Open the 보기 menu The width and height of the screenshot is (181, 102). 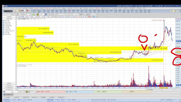click(145, 8)
